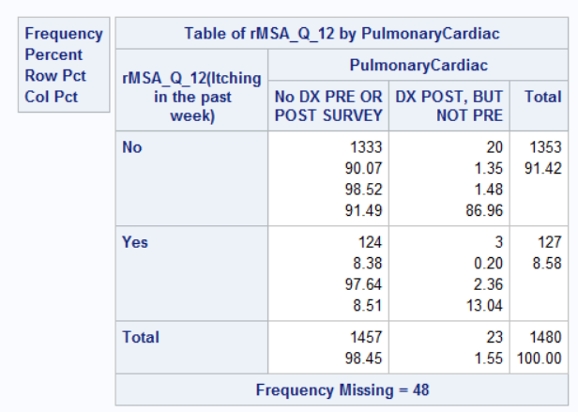578x412 pixels.
Task: Select the 'Frequency' legend label
Action: pos(63,34)
